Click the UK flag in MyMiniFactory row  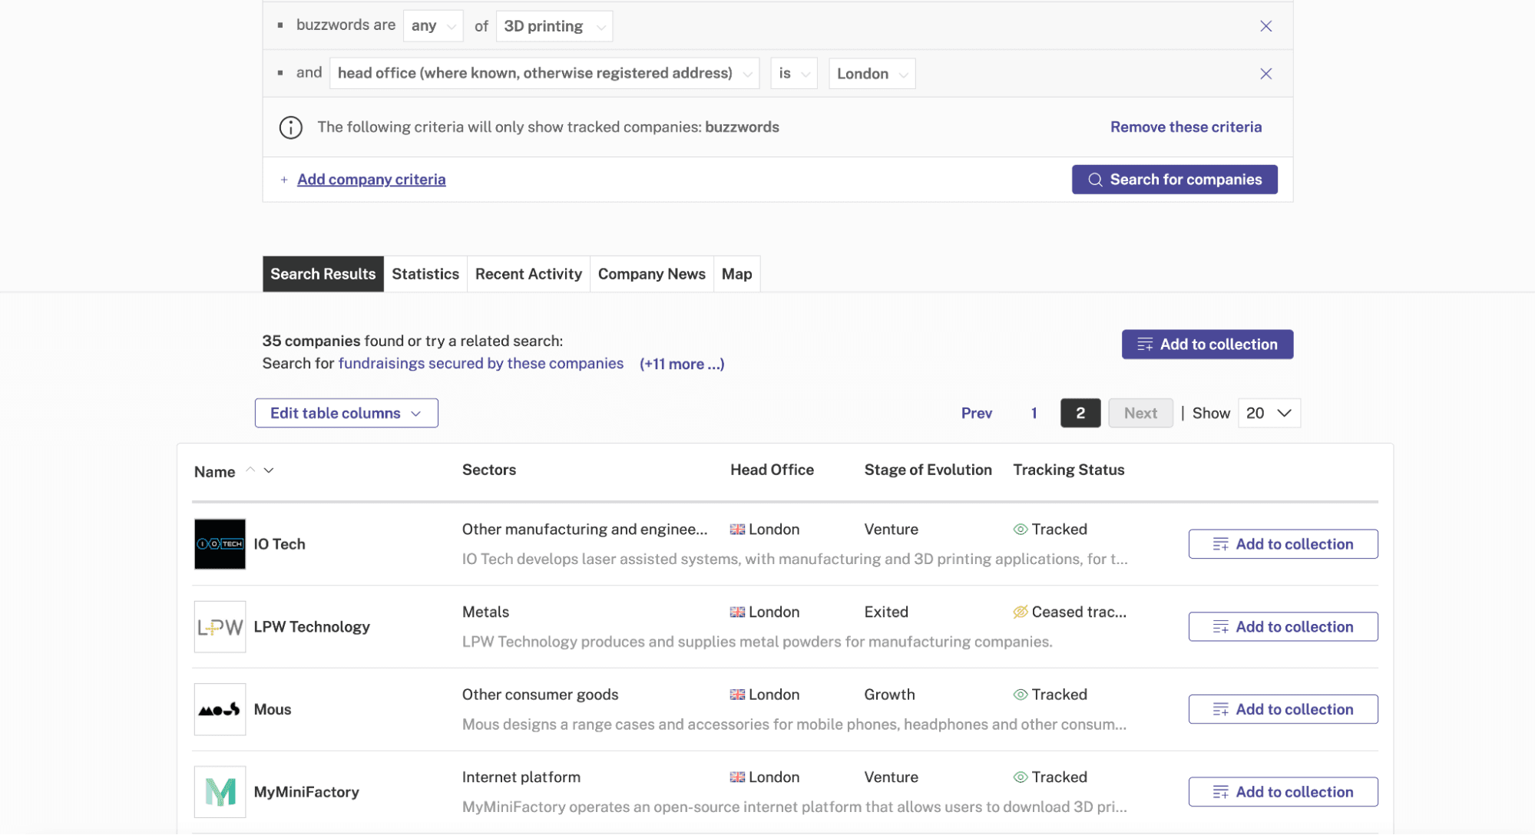coord(737,777)
